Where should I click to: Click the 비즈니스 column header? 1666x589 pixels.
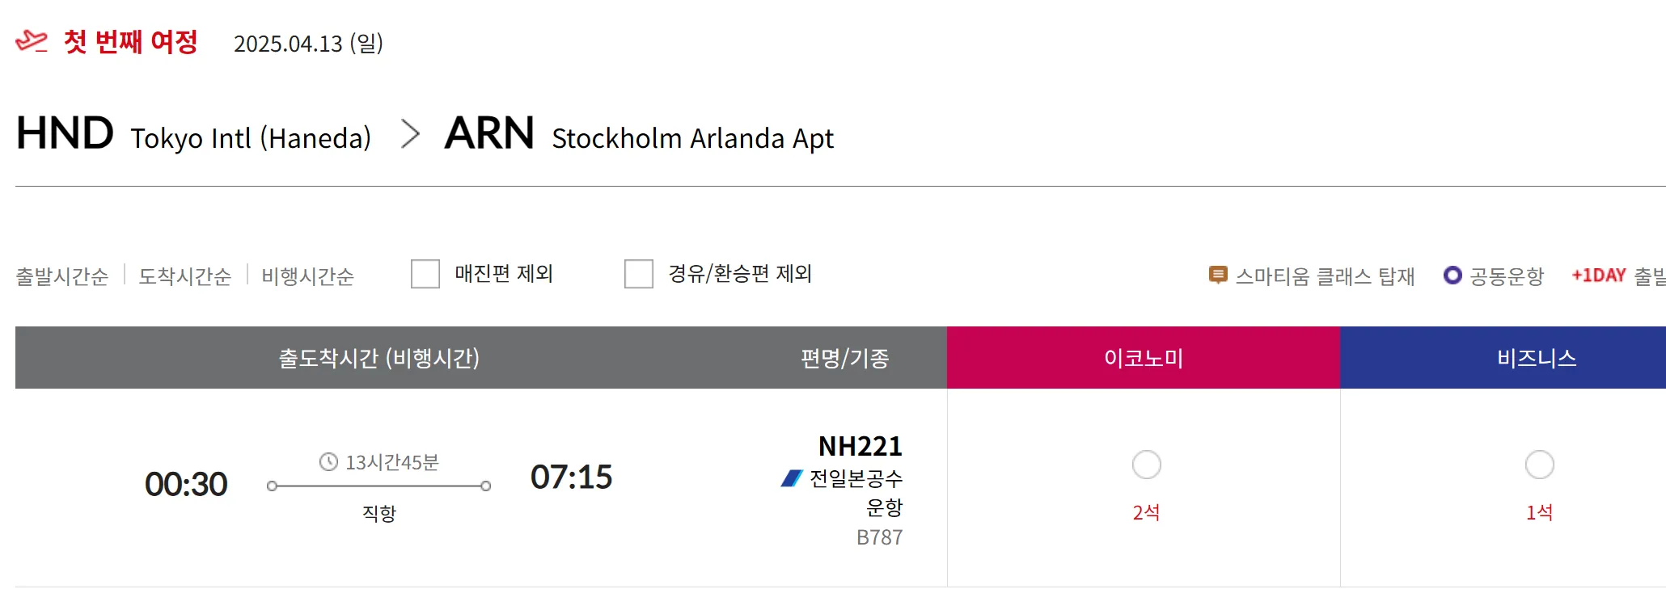tap(1537, 358)
